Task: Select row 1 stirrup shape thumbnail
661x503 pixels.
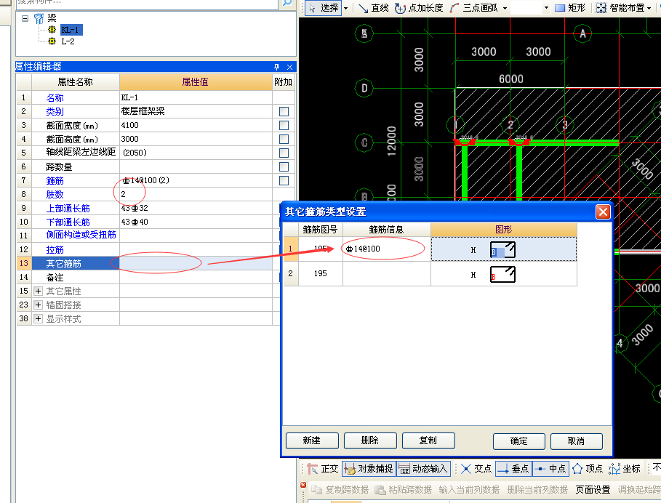Action: click(502, 250)
